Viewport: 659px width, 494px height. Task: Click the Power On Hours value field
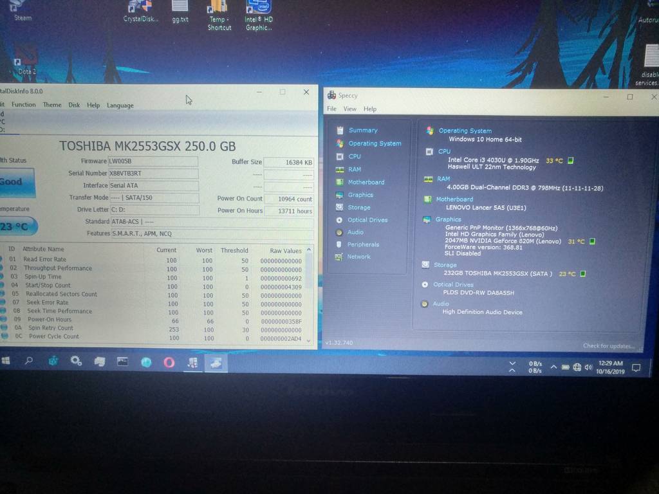coord(289,211)
